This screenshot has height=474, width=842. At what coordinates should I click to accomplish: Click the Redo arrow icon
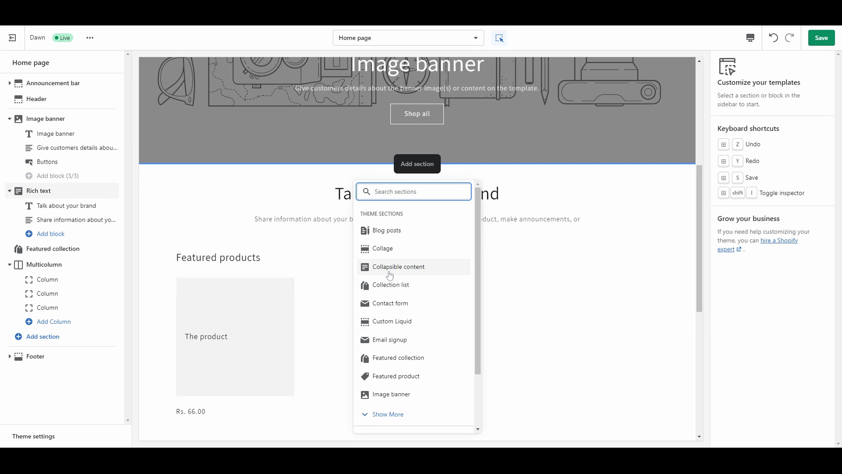coord(789,38)
